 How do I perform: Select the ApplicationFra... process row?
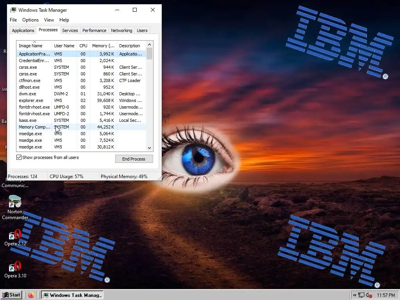tap(81, 54)
